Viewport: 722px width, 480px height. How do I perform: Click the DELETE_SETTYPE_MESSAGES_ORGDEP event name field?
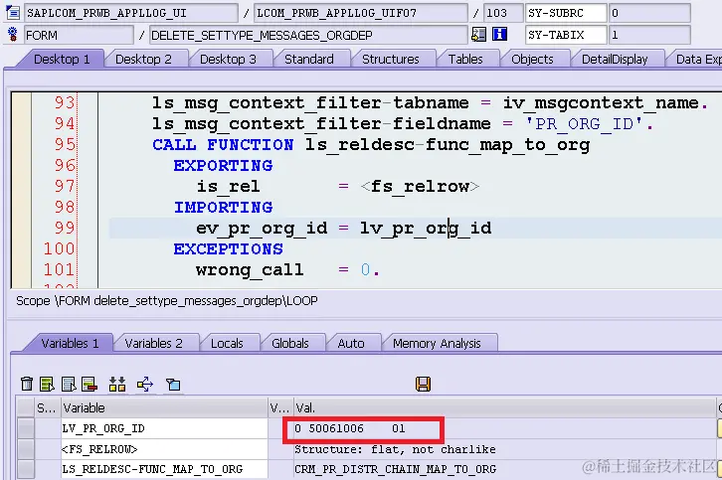point(308,35)
